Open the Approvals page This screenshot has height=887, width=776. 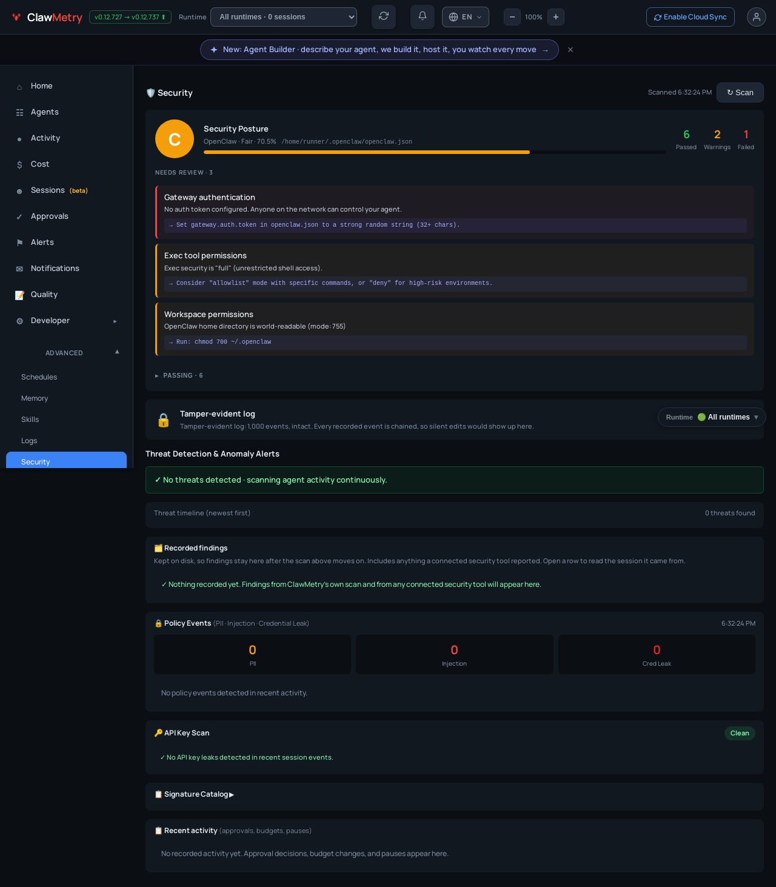[66, 216]
